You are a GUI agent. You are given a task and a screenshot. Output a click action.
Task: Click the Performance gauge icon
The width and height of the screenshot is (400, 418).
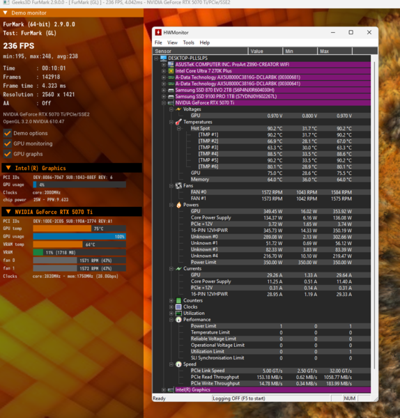click(178, 320)
